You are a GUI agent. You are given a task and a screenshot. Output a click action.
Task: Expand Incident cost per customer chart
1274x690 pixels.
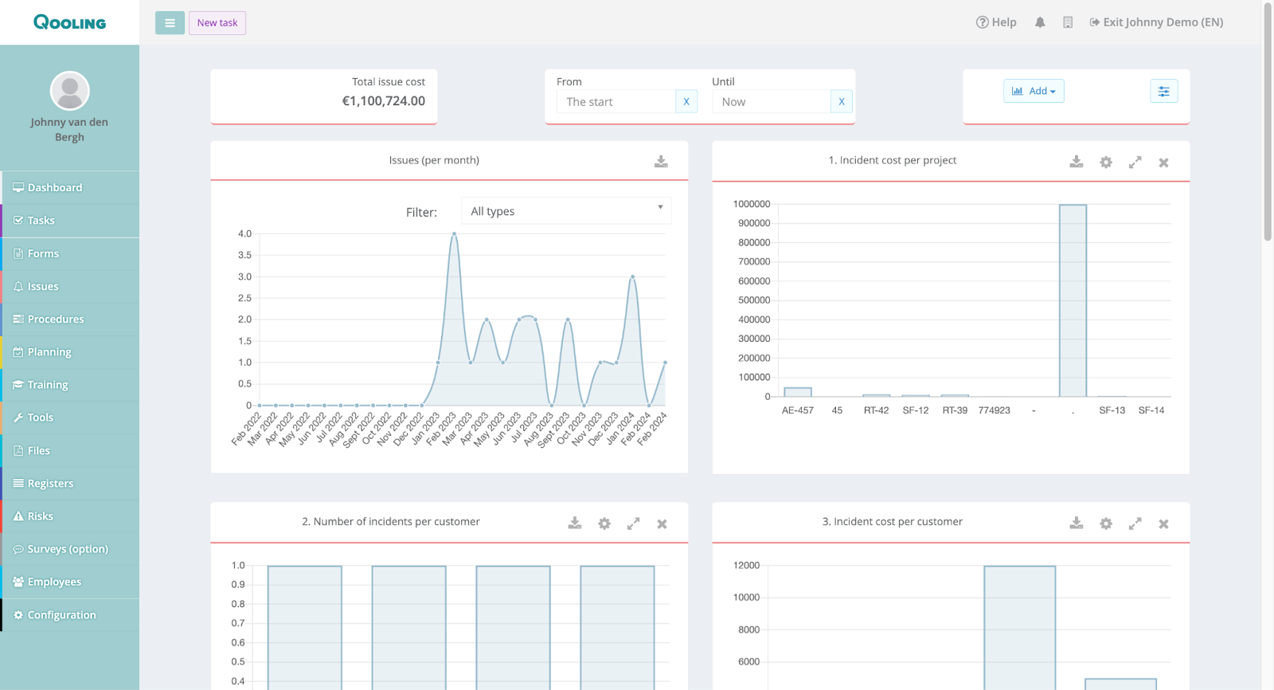pos(1135,523)
